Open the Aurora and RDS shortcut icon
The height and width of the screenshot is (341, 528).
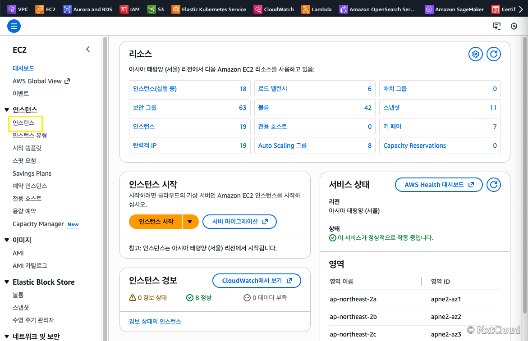[67, 9]
